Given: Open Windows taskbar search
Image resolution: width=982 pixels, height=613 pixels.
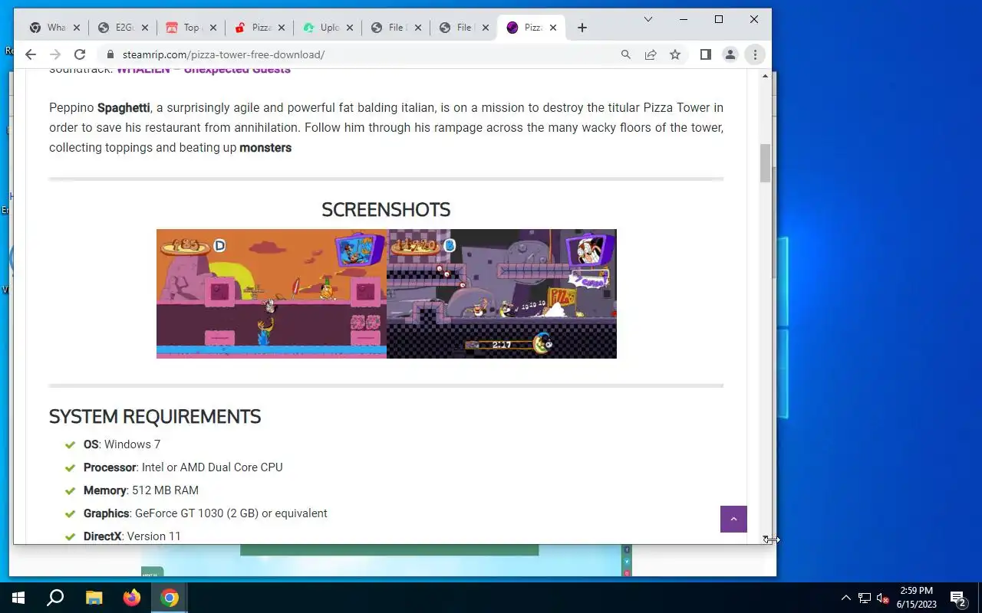Looking at the screenshot, I should [55, 598].
